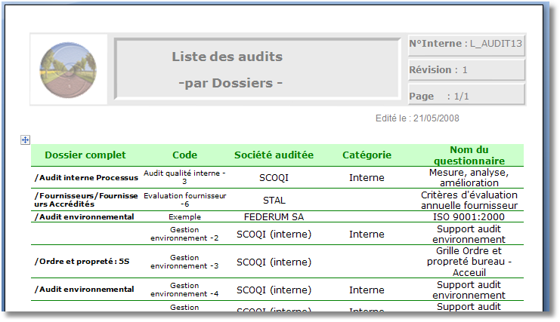Click the "Code" column header

coord(184,155)
